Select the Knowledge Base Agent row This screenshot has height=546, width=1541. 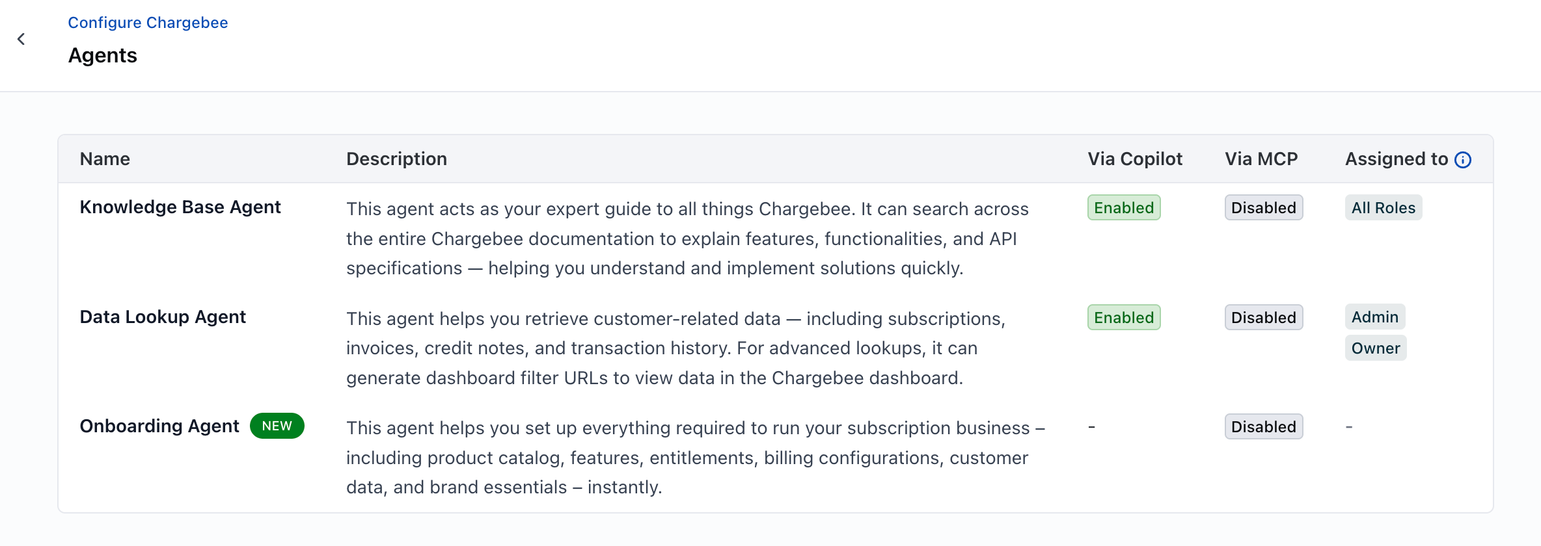pos(180,207)
